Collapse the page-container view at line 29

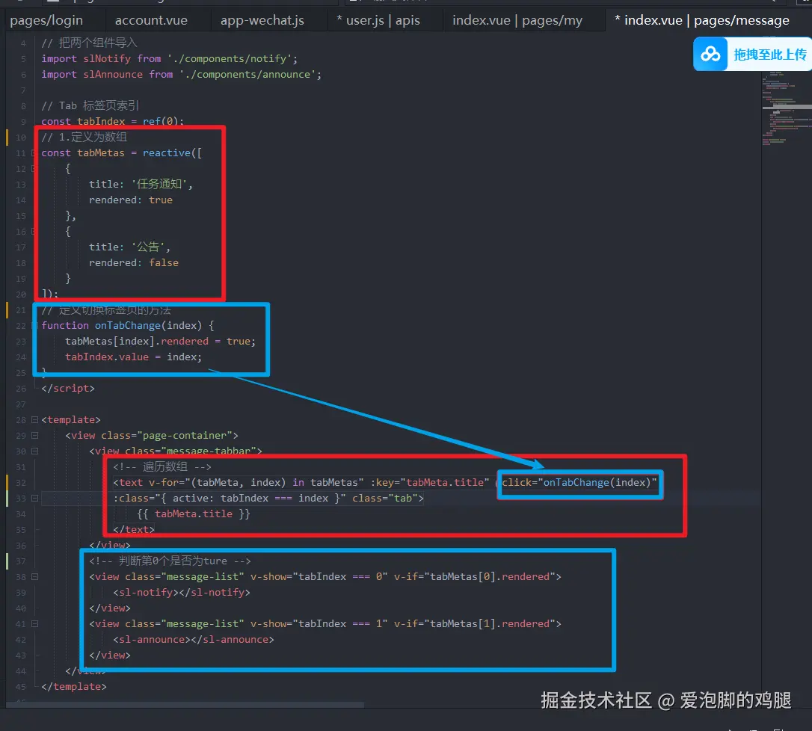tap(34, 436)
